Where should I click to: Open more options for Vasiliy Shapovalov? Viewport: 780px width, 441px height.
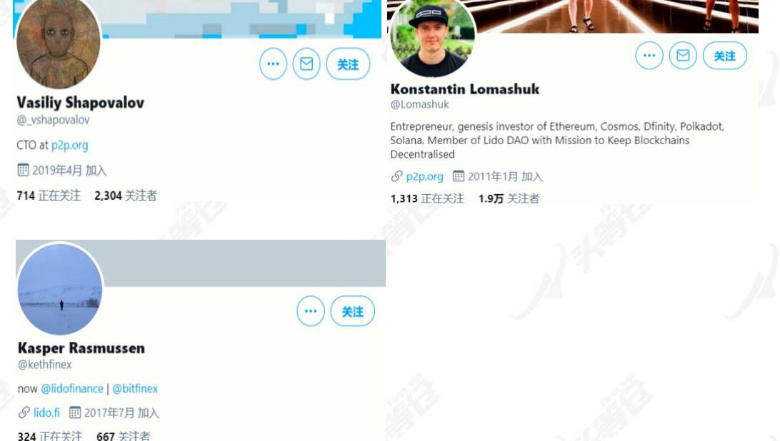coord(273,64)
